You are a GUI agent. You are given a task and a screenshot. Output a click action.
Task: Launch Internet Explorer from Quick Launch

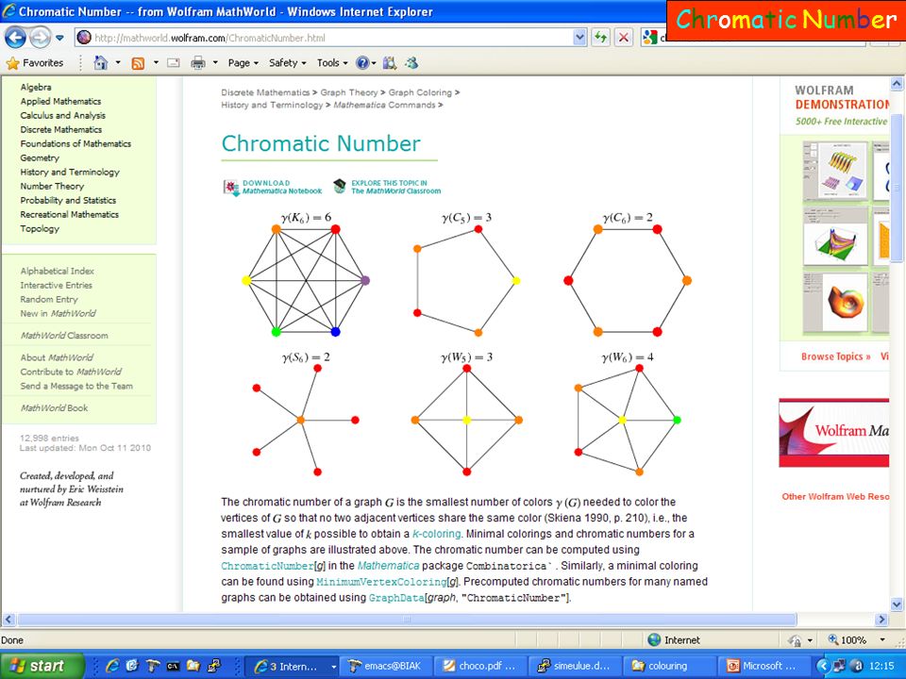[x=112, y=666]
